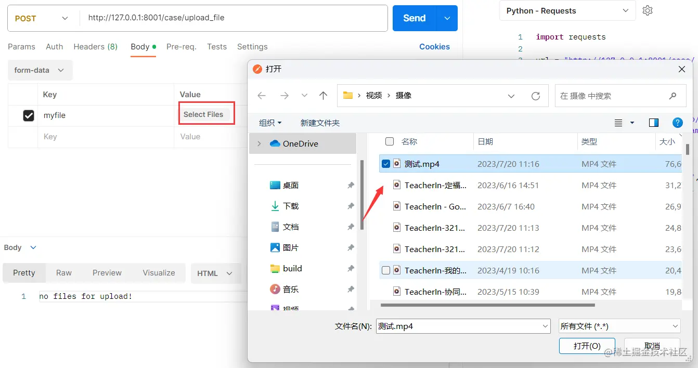Expand the OneDrive tree node arrow
The width and height of the screenshot is (698, 368).
point(259,143)
